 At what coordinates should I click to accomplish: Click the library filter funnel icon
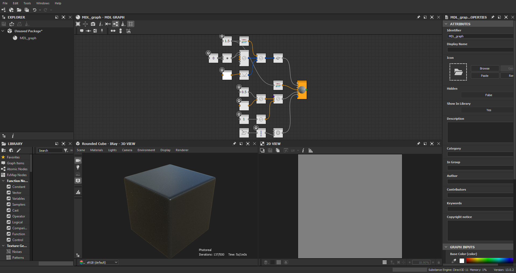(66, 151)
